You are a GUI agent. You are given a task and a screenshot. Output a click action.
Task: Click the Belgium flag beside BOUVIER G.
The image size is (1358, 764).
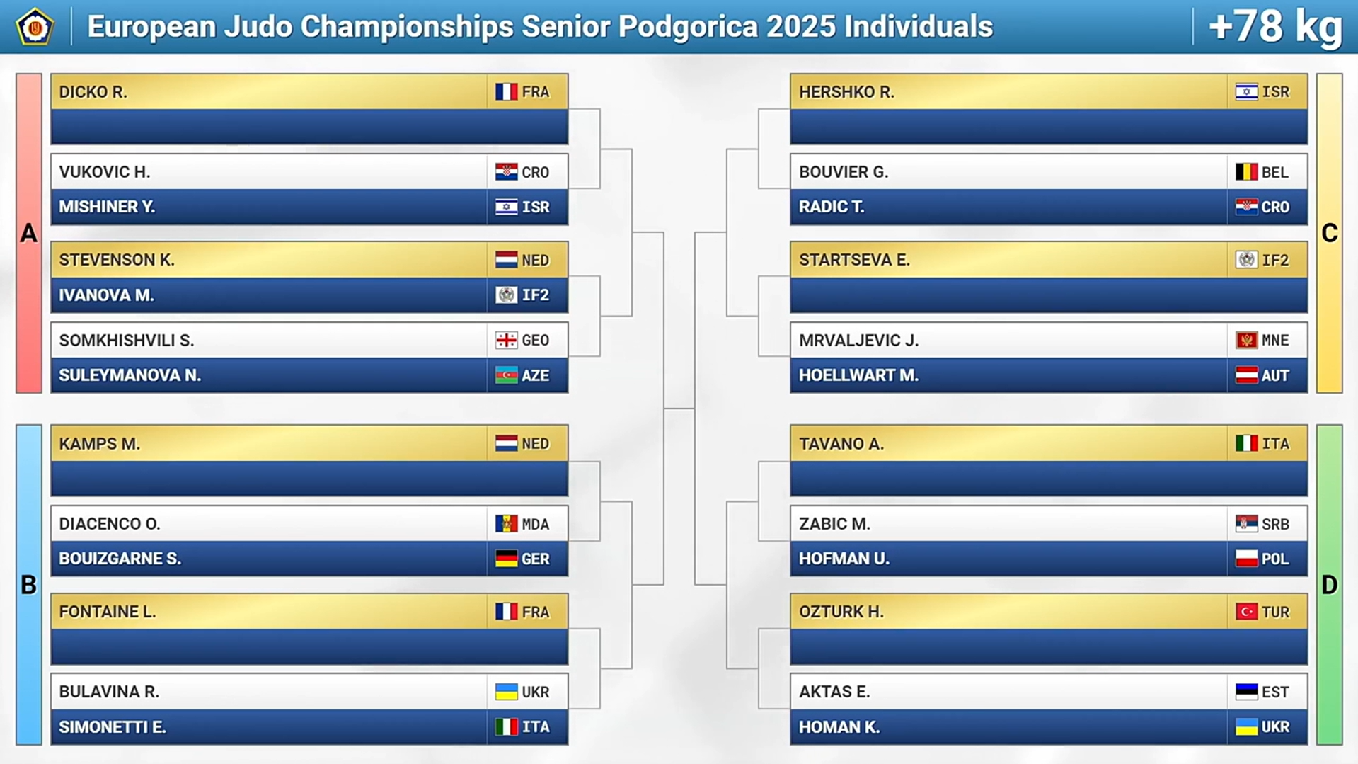pos(1246,172)
